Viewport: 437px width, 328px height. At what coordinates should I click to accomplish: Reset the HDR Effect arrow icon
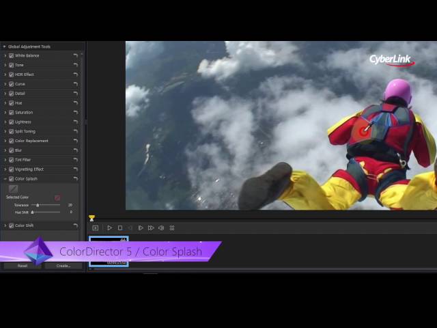75,74
